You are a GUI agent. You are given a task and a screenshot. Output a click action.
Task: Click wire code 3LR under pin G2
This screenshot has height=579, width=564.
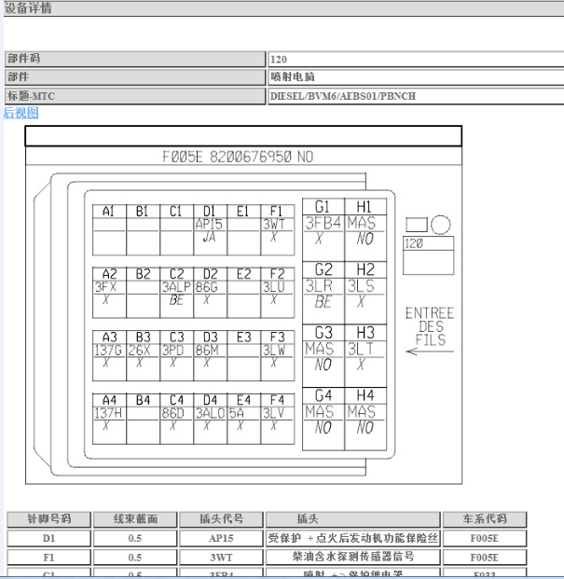point(319,286)
